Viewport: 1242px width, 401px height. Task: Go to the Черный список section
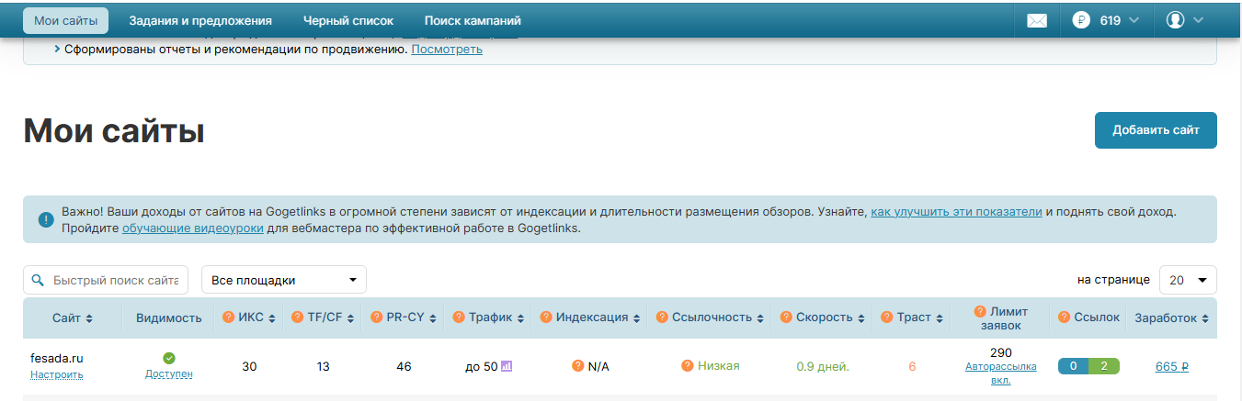click(x=348, y=20)
